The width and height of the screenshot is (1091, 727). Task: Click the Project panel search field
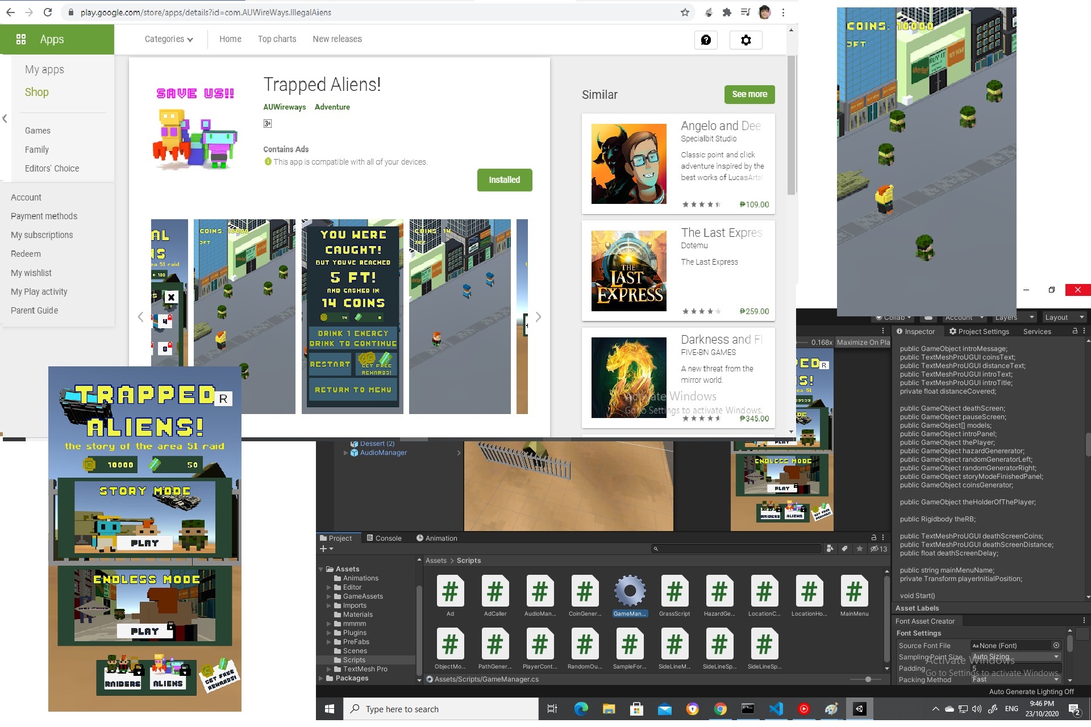pos(736,549)
